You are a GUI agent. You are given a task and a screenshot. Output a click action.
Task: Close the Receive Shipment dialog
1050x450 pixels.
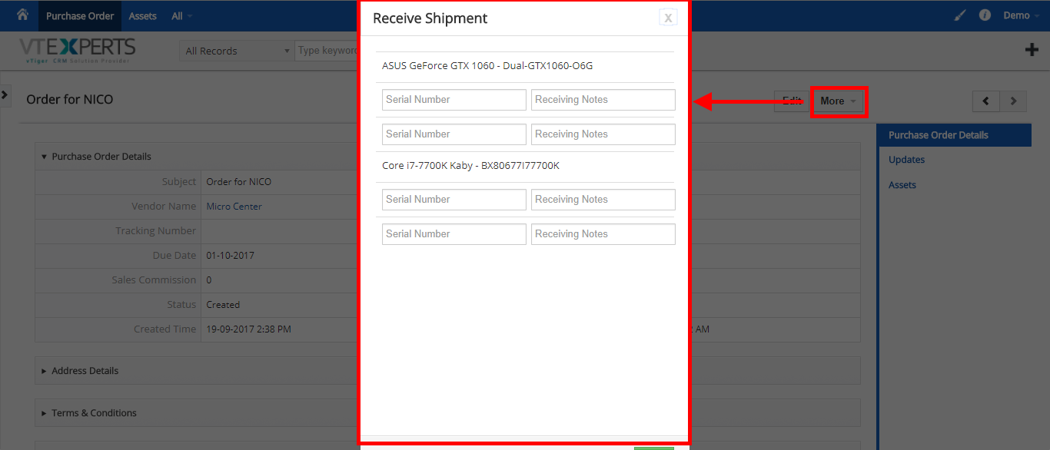[668, 18]
